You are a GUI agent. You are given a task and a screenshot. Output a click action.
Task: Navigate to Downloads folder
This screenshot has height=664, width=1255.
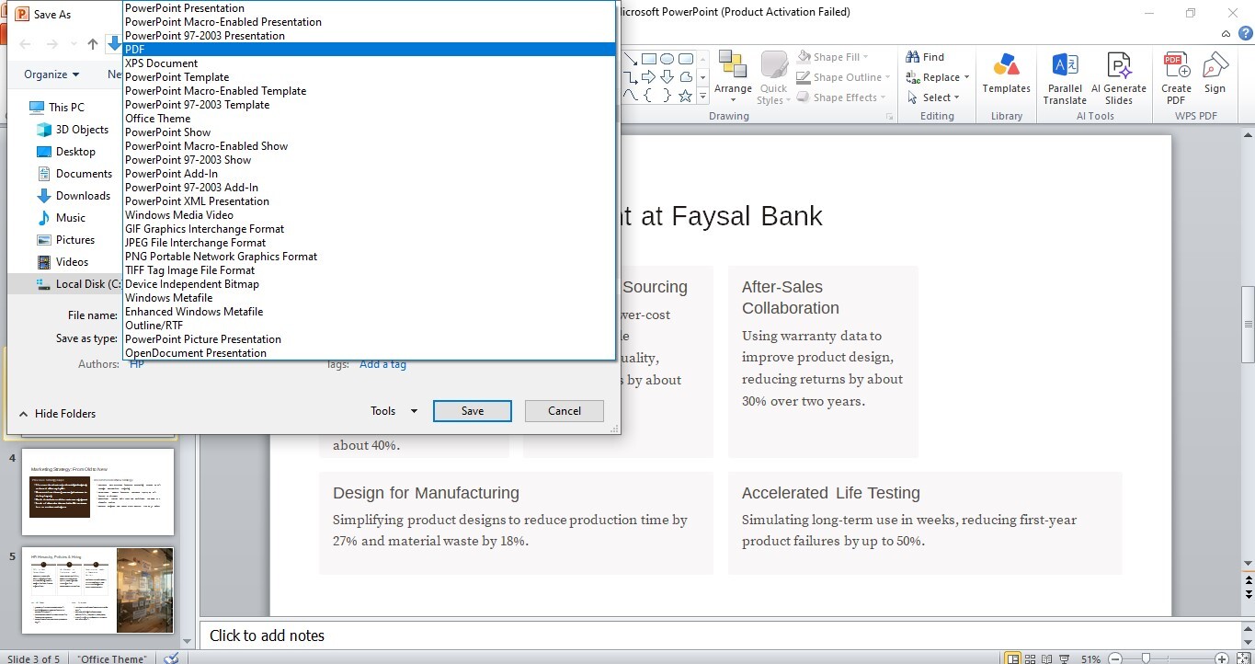[x=74, y=196]
